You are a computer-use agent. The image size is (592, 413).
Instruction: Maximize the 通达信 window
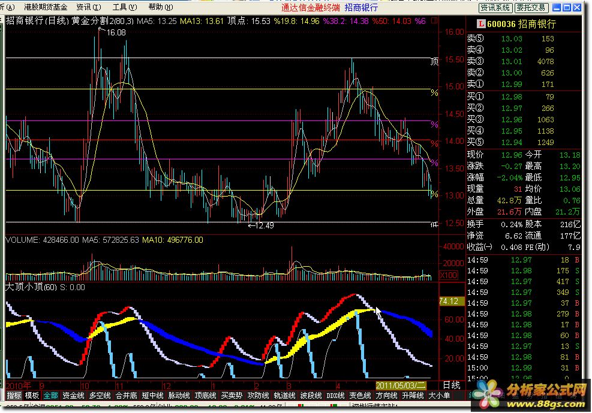click(567, 8)
